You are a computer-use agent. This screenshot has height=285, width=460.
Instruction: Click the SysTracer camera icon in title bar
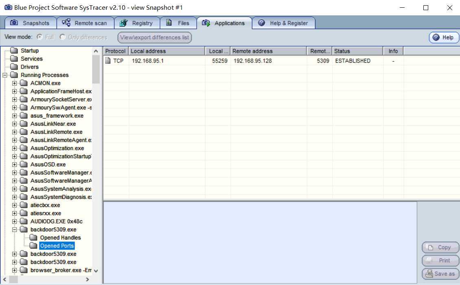8,7
